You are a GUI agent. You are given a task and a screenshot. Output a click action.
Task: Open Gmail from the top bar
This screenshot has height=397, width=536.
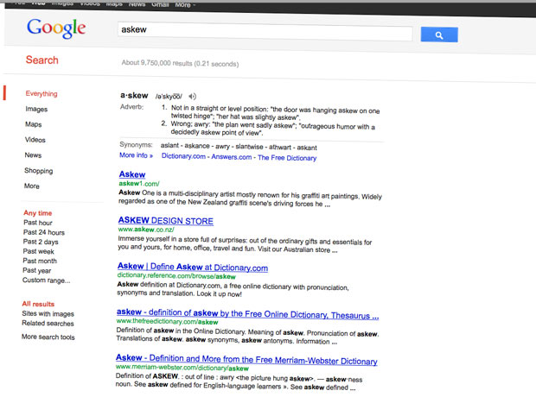[160, 4]
